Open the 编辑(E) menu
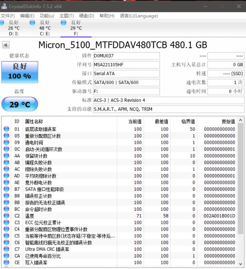246x269 pixels. tap(27, 16)
